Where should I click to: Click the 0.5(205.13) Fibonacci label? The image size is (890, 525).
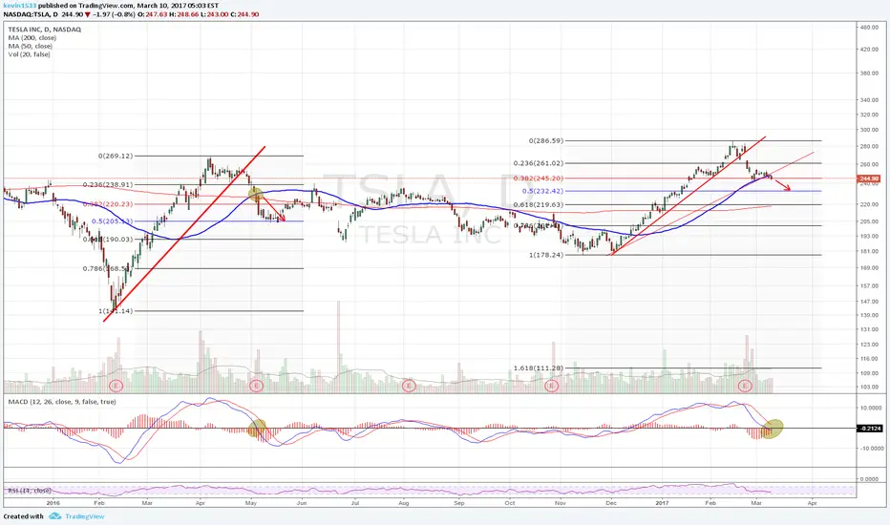113,221
